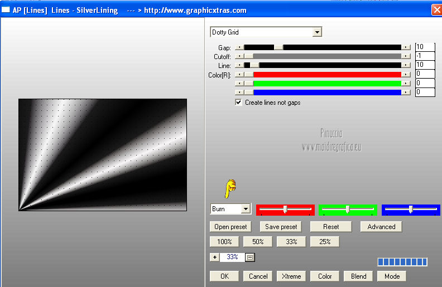442x287 pixels.
Task: Click the Line slider thumb
Action: (254, 65)
